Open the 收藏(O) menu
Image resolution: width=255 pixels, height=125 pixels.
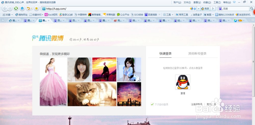click(x=207, y=2)
